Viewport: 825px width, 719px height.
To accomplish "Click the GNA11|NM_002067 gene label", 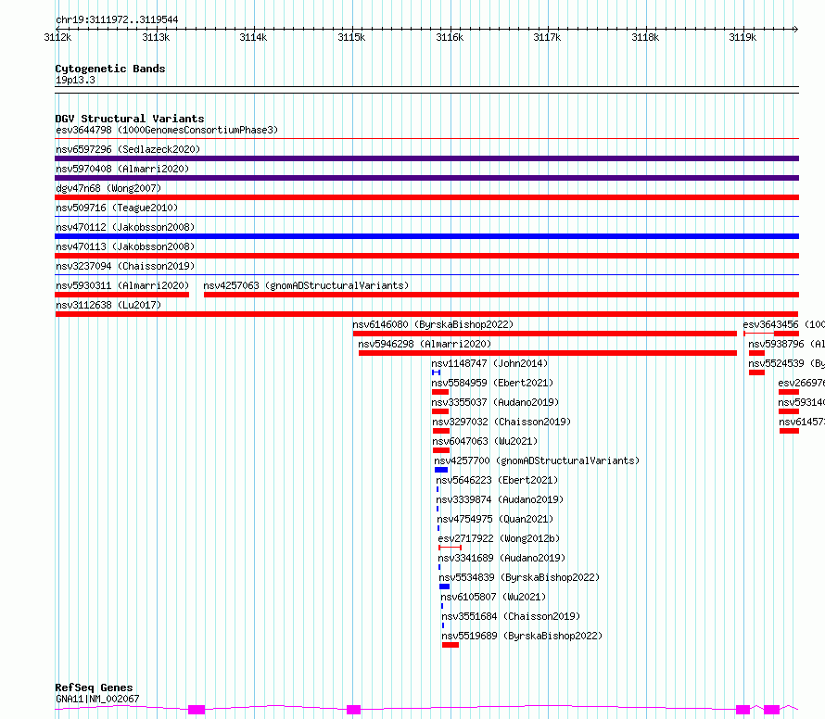I will pos(97,699).
